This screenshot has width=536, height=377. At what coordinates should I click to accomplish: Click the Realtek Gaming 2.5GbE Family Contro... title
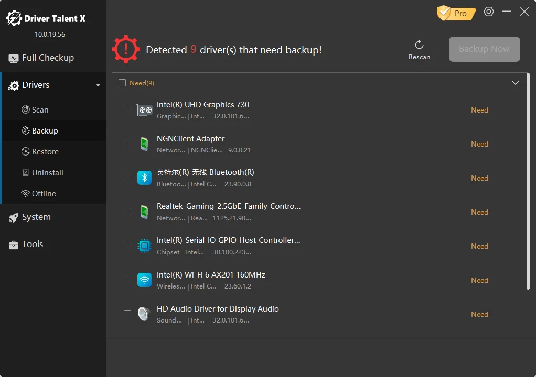pyautogui.click(x=229, y=206)
